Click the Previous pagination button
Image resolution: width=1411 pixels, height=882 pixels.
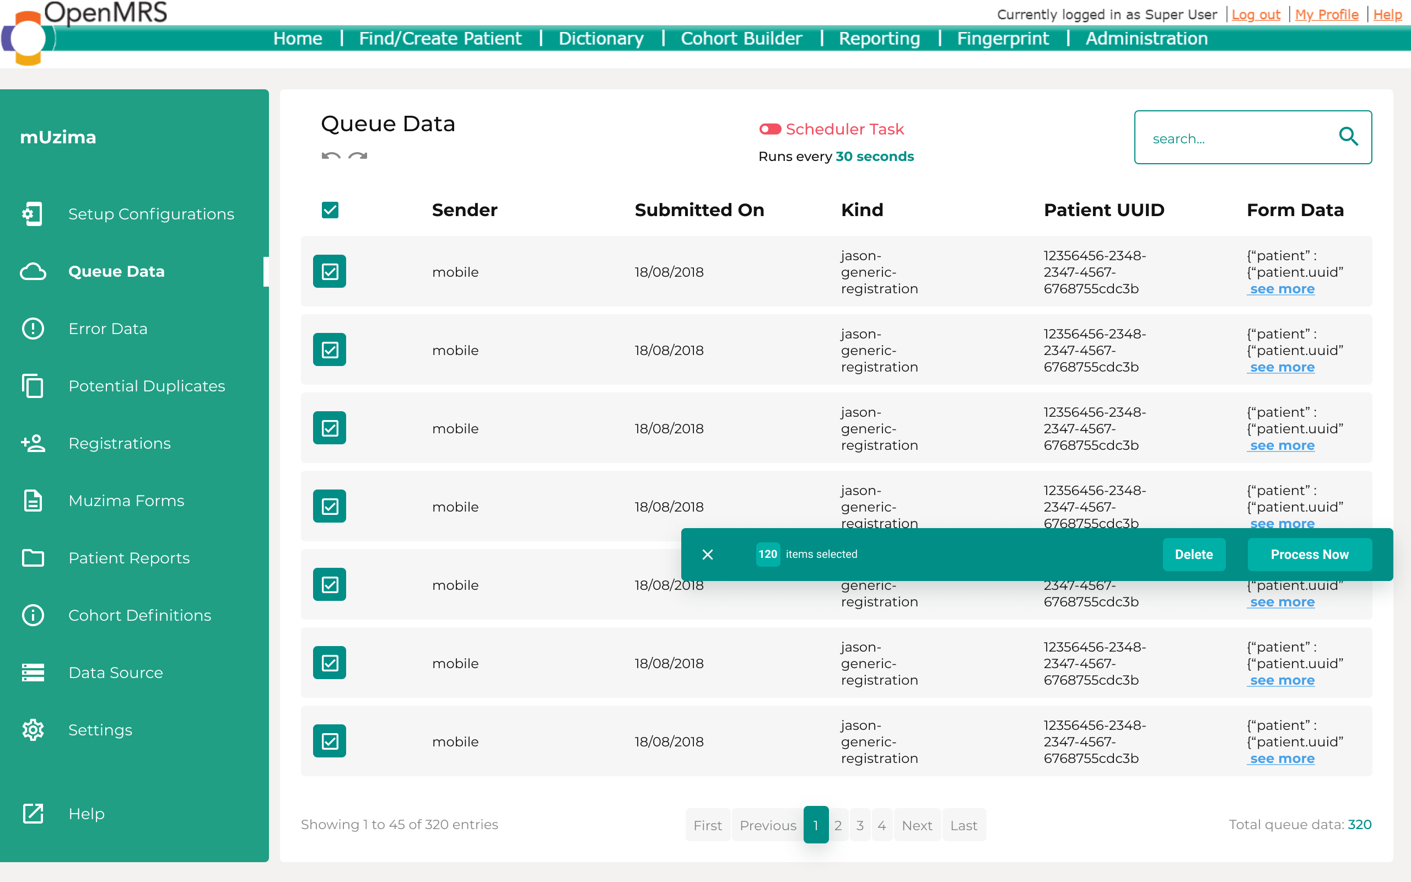(768, 825)
